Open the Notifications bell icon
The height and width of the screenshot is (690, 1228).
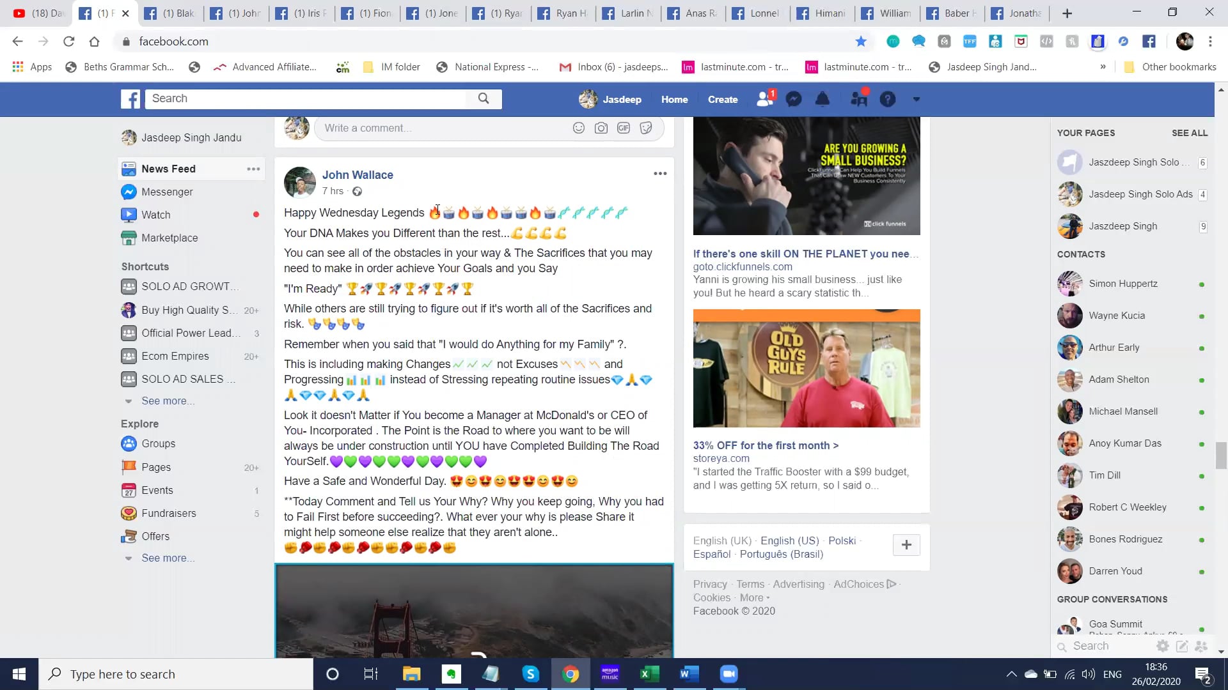pyautogui.click(x=823, y=99)
